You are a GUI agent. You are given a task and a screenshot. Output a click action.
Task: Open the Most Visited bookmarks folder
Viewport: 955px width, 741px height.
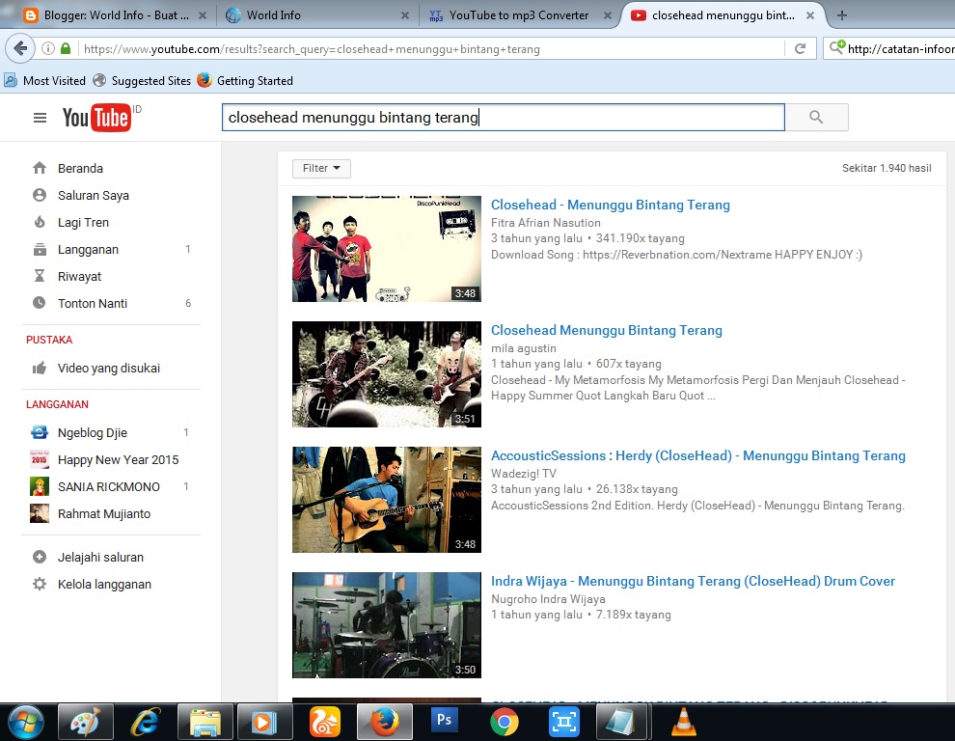point(45,80)
